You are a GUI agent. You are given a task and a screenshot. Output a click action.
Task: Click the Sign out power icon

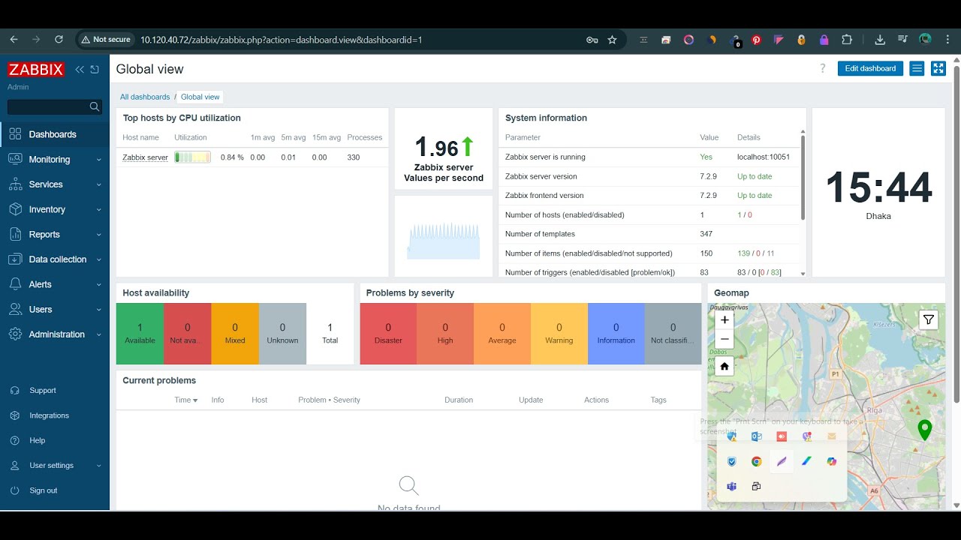(x=15, y=490)
